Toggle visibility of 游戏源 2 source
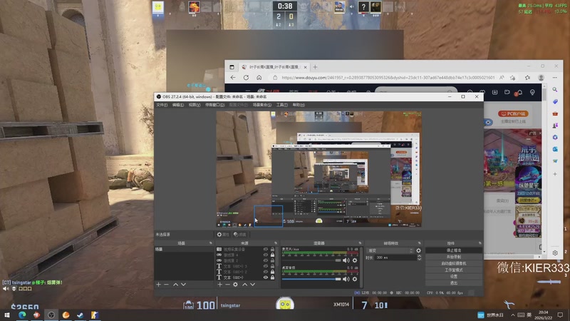The height and width of the screenshot is (321, 570). (265, 260)
